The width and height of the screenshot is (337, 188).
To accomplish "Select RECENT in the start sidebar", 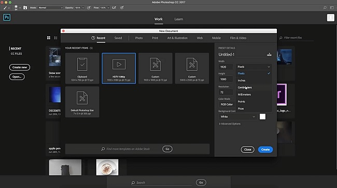I will coord(16,49).
